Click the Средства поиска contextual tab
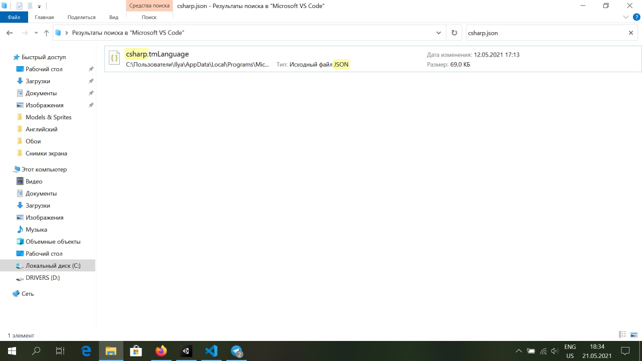 point(149,6)
